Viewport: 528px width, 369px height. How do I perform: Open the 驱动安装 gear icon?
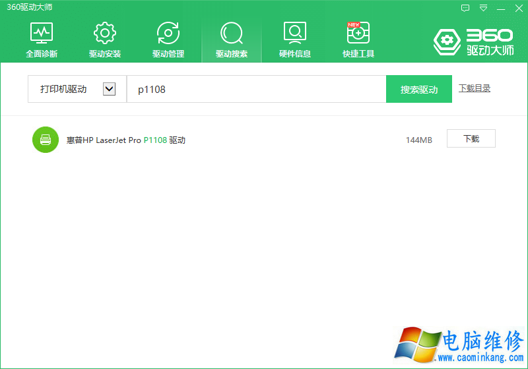pos(105,33)
